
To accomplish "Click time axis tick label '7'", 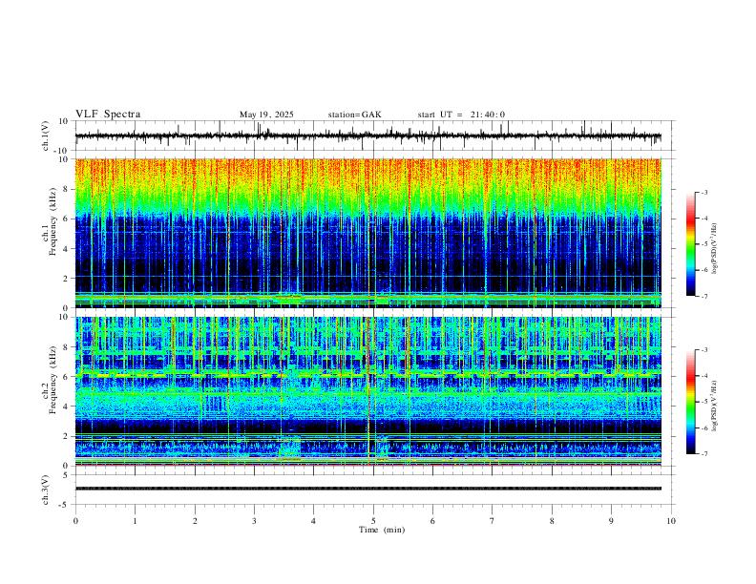I will click(493, 521).
